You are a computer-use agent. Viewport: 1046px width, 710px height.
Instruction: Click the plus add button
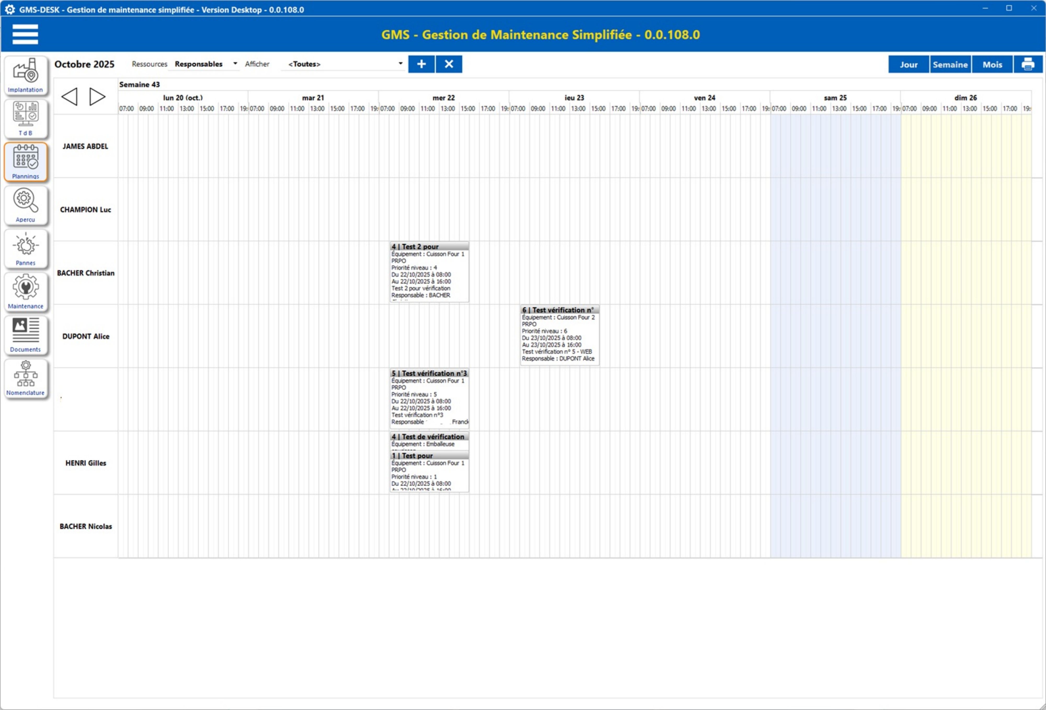click(x=421, y=64)
